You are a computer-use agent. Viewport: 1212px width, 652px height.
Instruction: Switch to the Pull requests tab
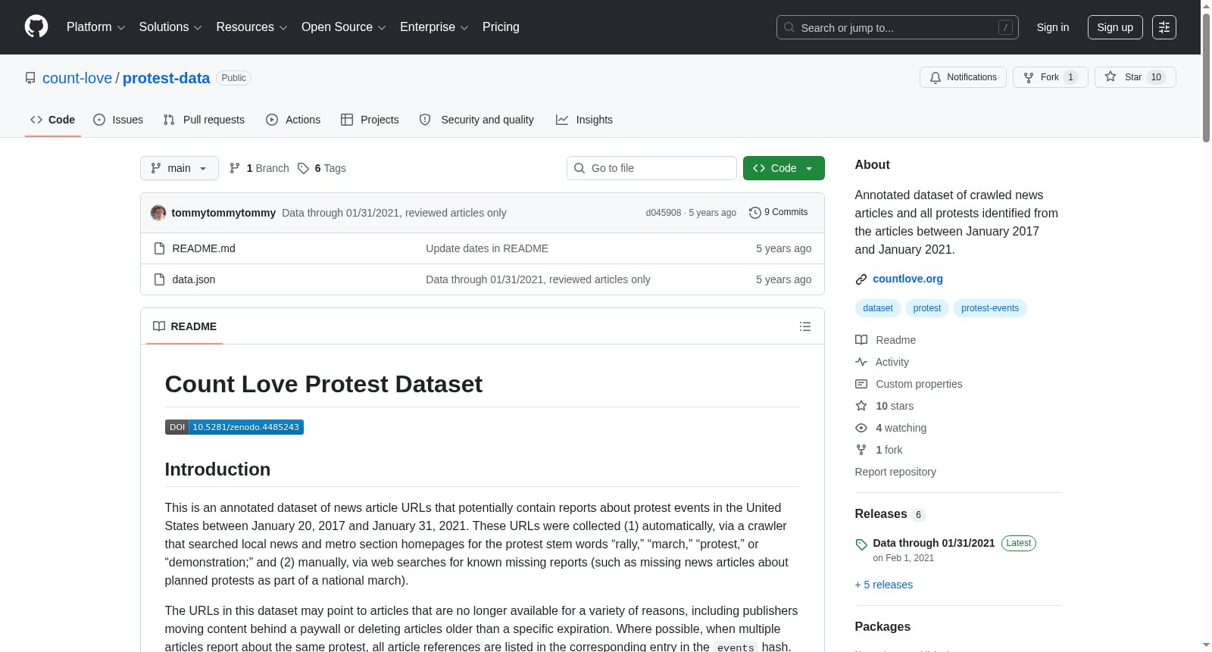pos(204,120)
